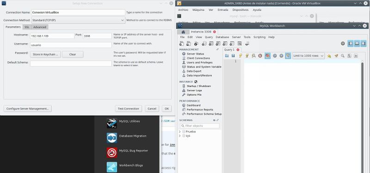
Task: Click the commit transaction icon in query toolbar
Action: point(275,56)
